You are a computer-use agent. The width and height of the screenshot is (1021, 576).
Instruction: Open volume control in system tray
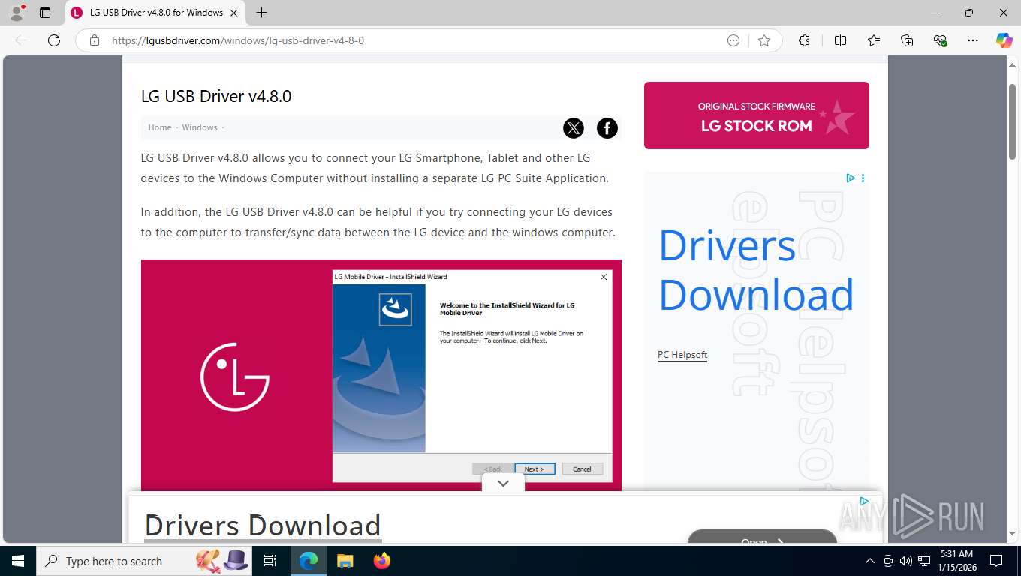(x=906, y=561)
